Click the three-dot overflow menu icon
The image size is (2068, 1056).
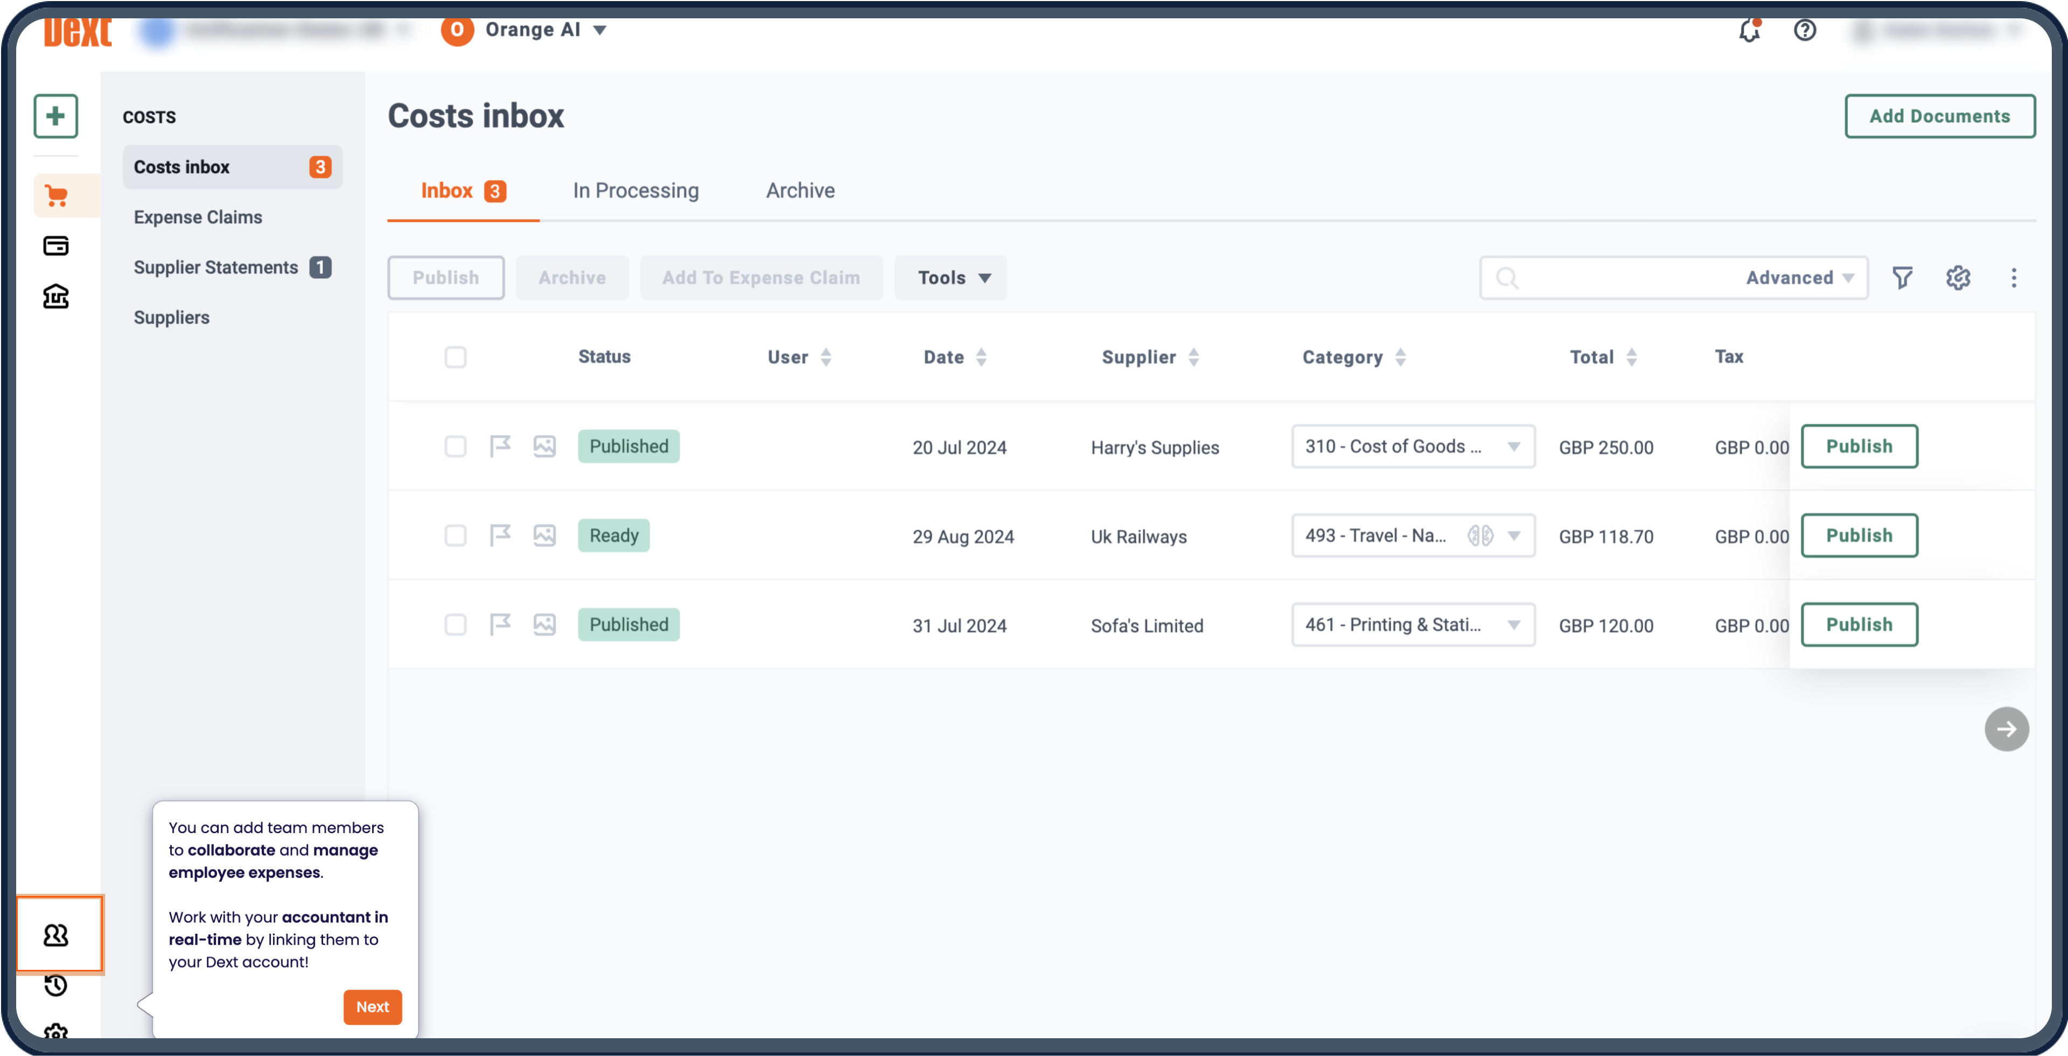click(2014, 277)
